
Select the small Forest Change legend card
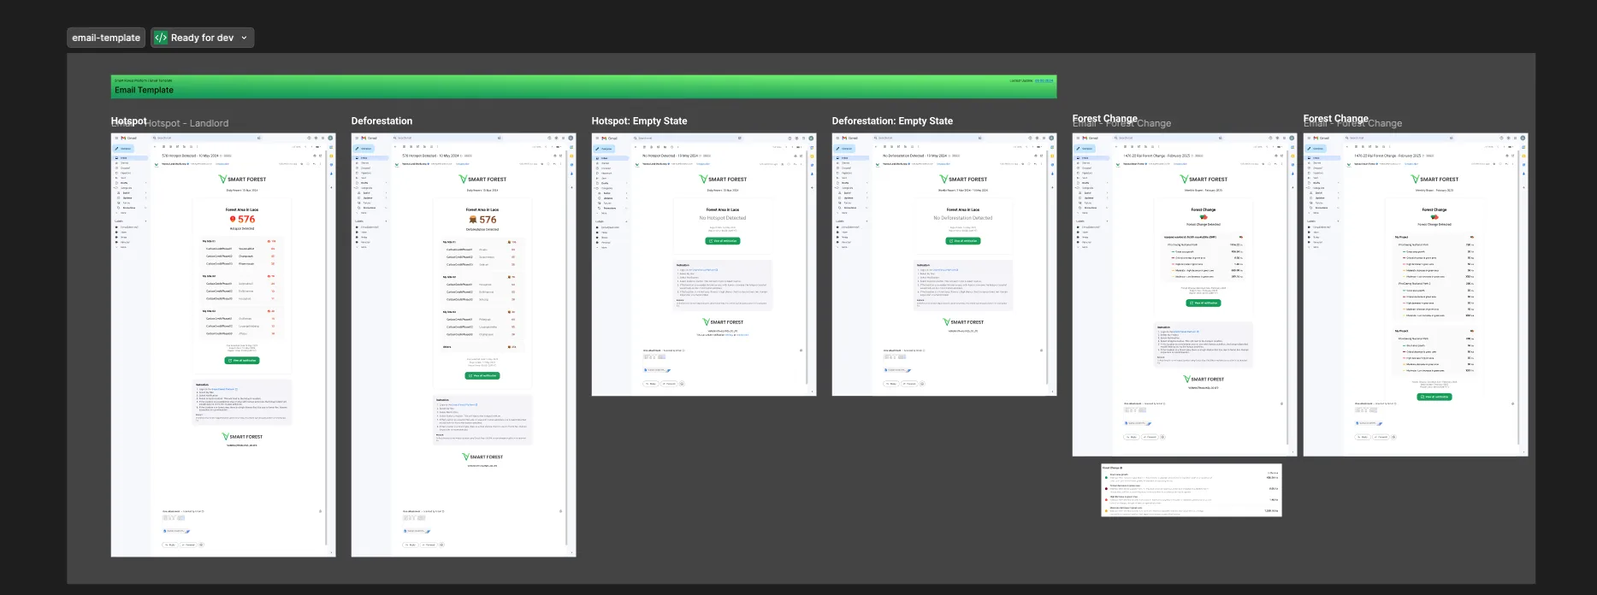pos(1191,490)
